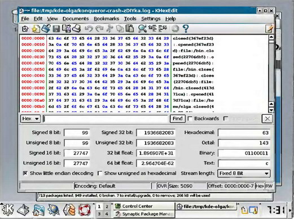
Task: Click the search text input field
Action: point(106,119)
